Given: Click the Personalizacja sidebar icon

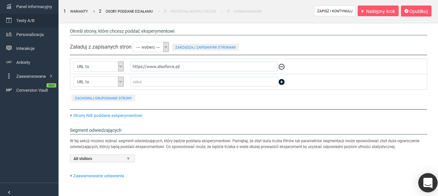Looking at the screenshot, I should coord(9,34).
